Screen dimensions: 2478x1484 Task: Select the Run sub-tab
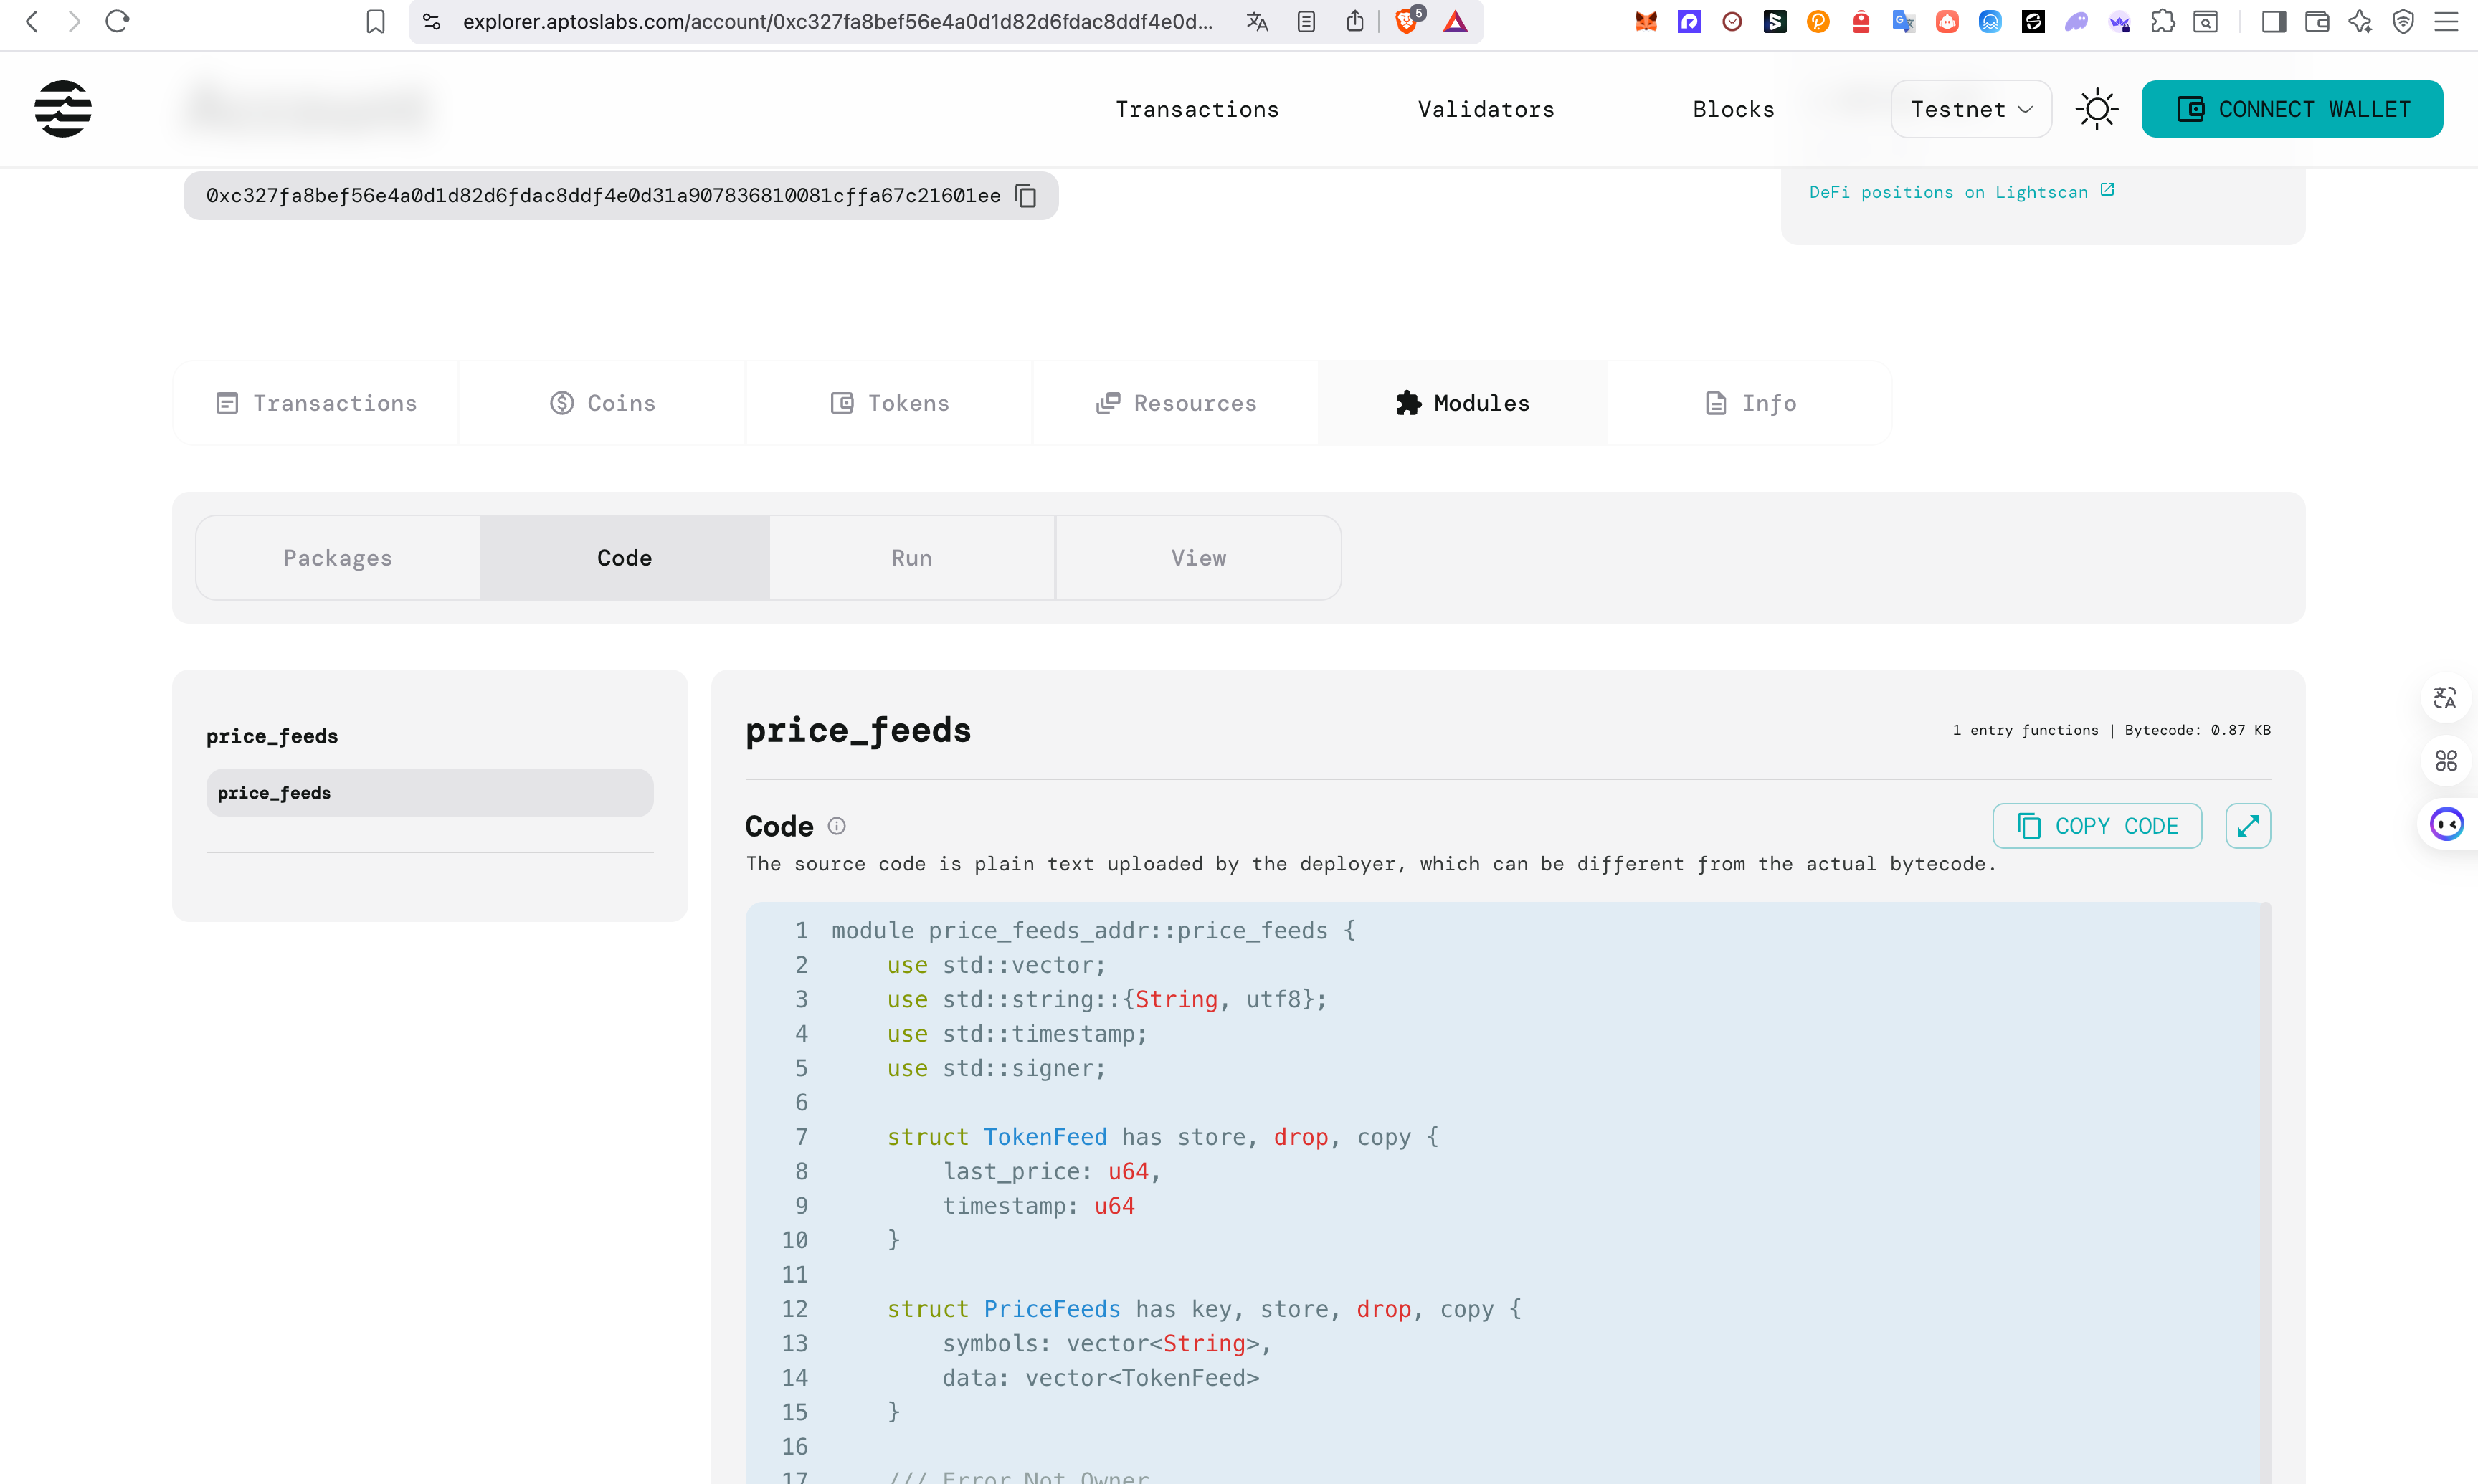click(911, 558)
